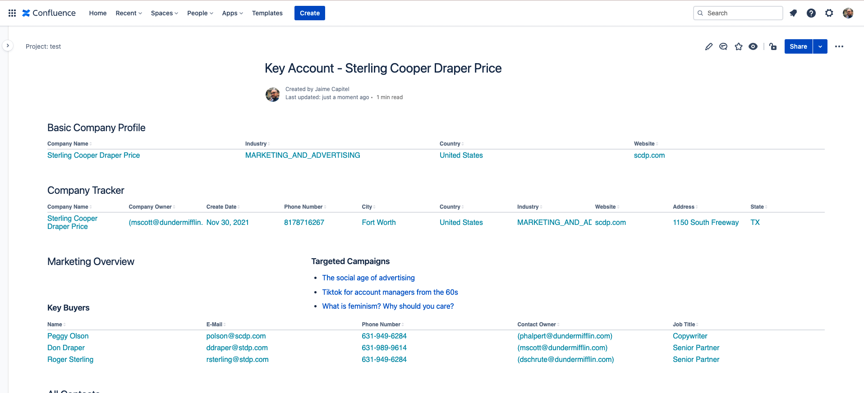
Task: Click the TX state link
Action: (755, 222)
